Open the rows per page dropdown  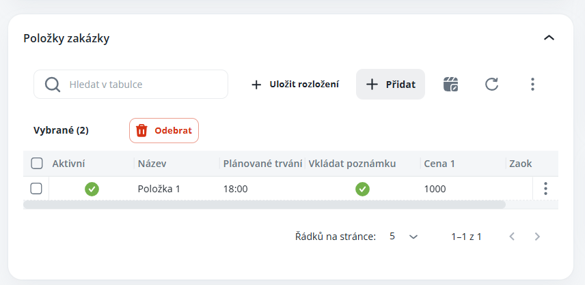pos(403,237)
